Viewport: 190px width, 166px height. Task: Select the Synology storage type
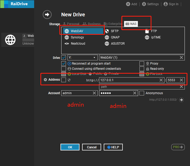(74, 37)
